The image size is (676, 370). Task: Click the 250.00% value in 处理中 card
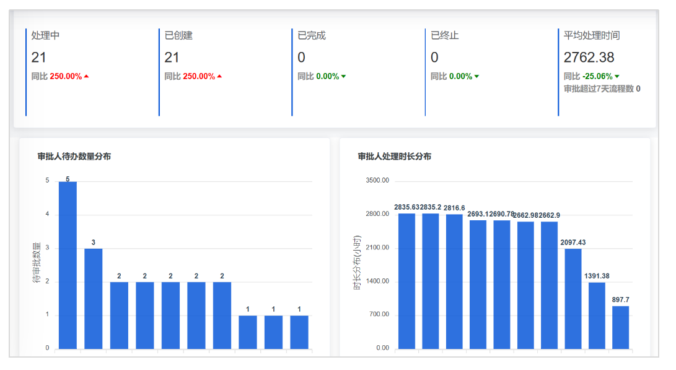pos(66,76)
